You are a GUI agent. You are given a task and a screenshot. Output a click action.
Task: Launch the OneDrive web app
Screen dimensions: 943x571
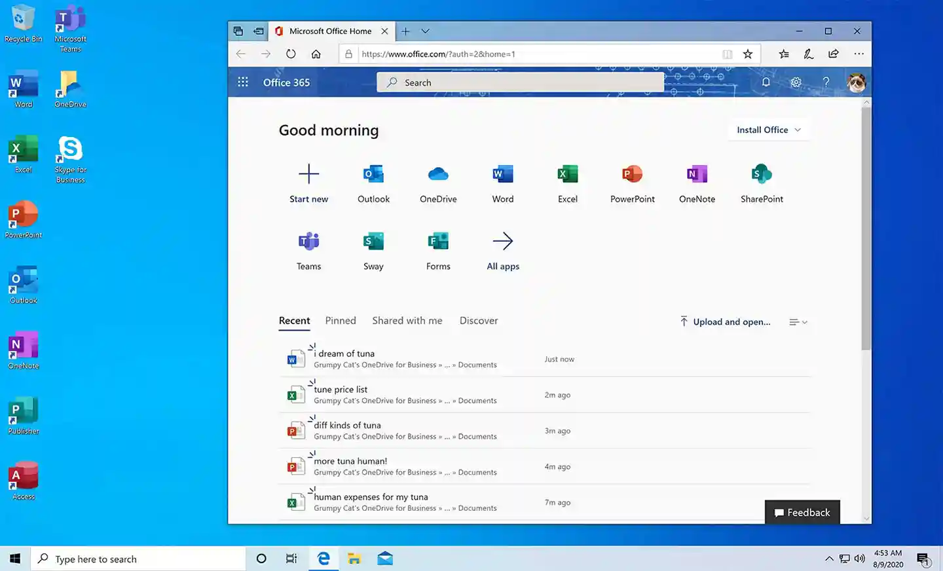[x=438, y=175]
